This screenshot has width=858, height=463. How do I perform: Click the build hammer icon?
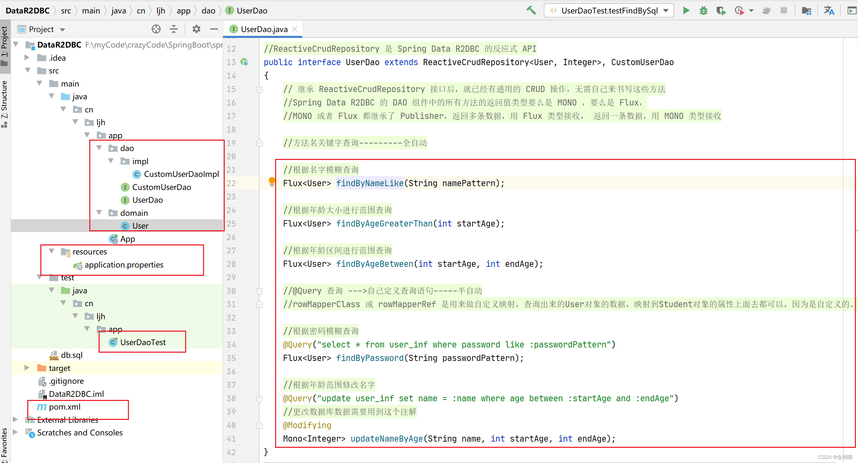click(531, 10)
